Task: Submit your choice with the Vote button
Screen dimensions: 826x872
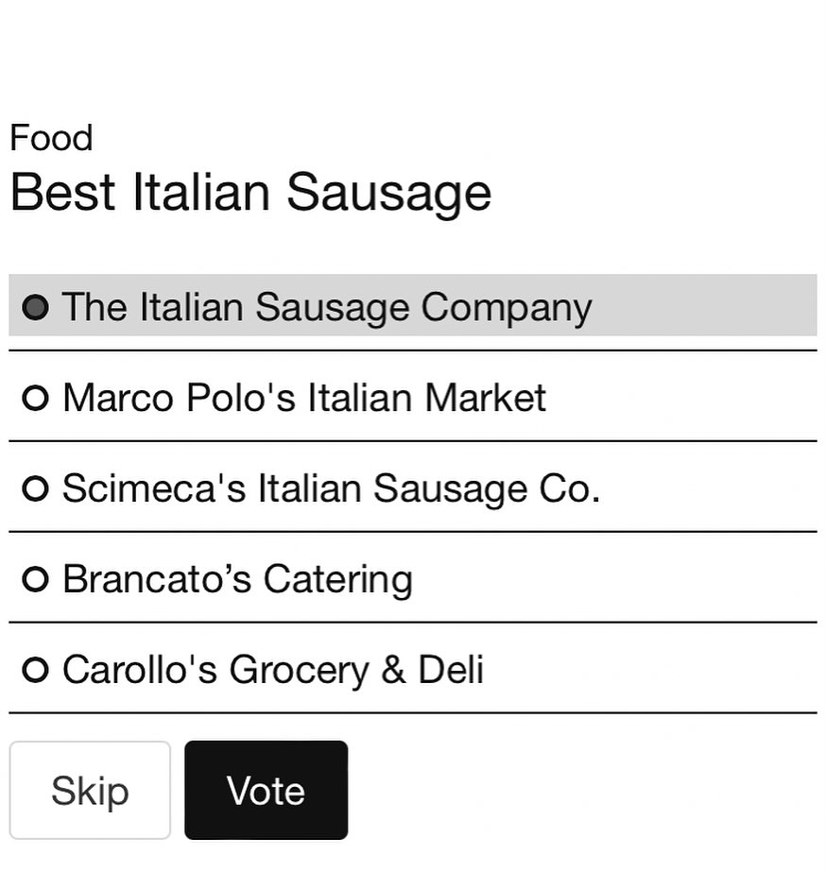Action: (267, 790)
